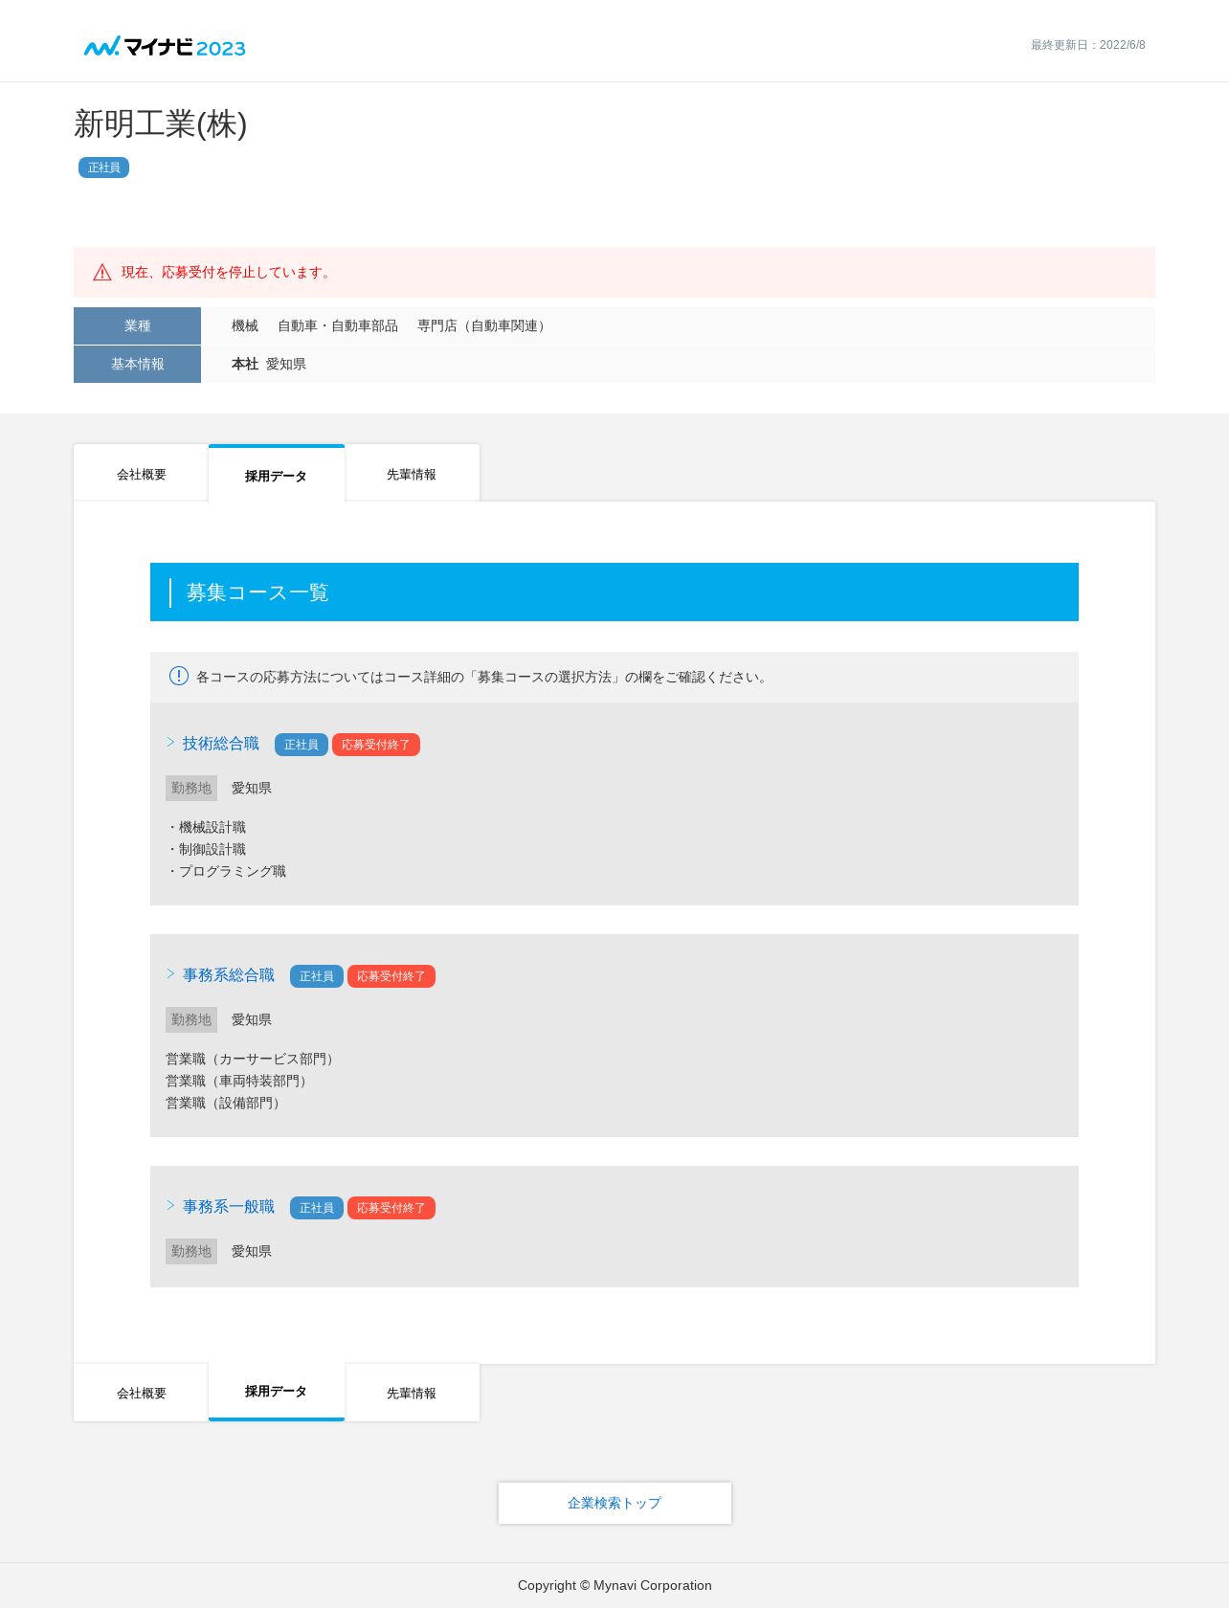Click the chevron beside 事務系一般職
The width and height of the screenshot is (1229, 1608).
point(170,1205)
